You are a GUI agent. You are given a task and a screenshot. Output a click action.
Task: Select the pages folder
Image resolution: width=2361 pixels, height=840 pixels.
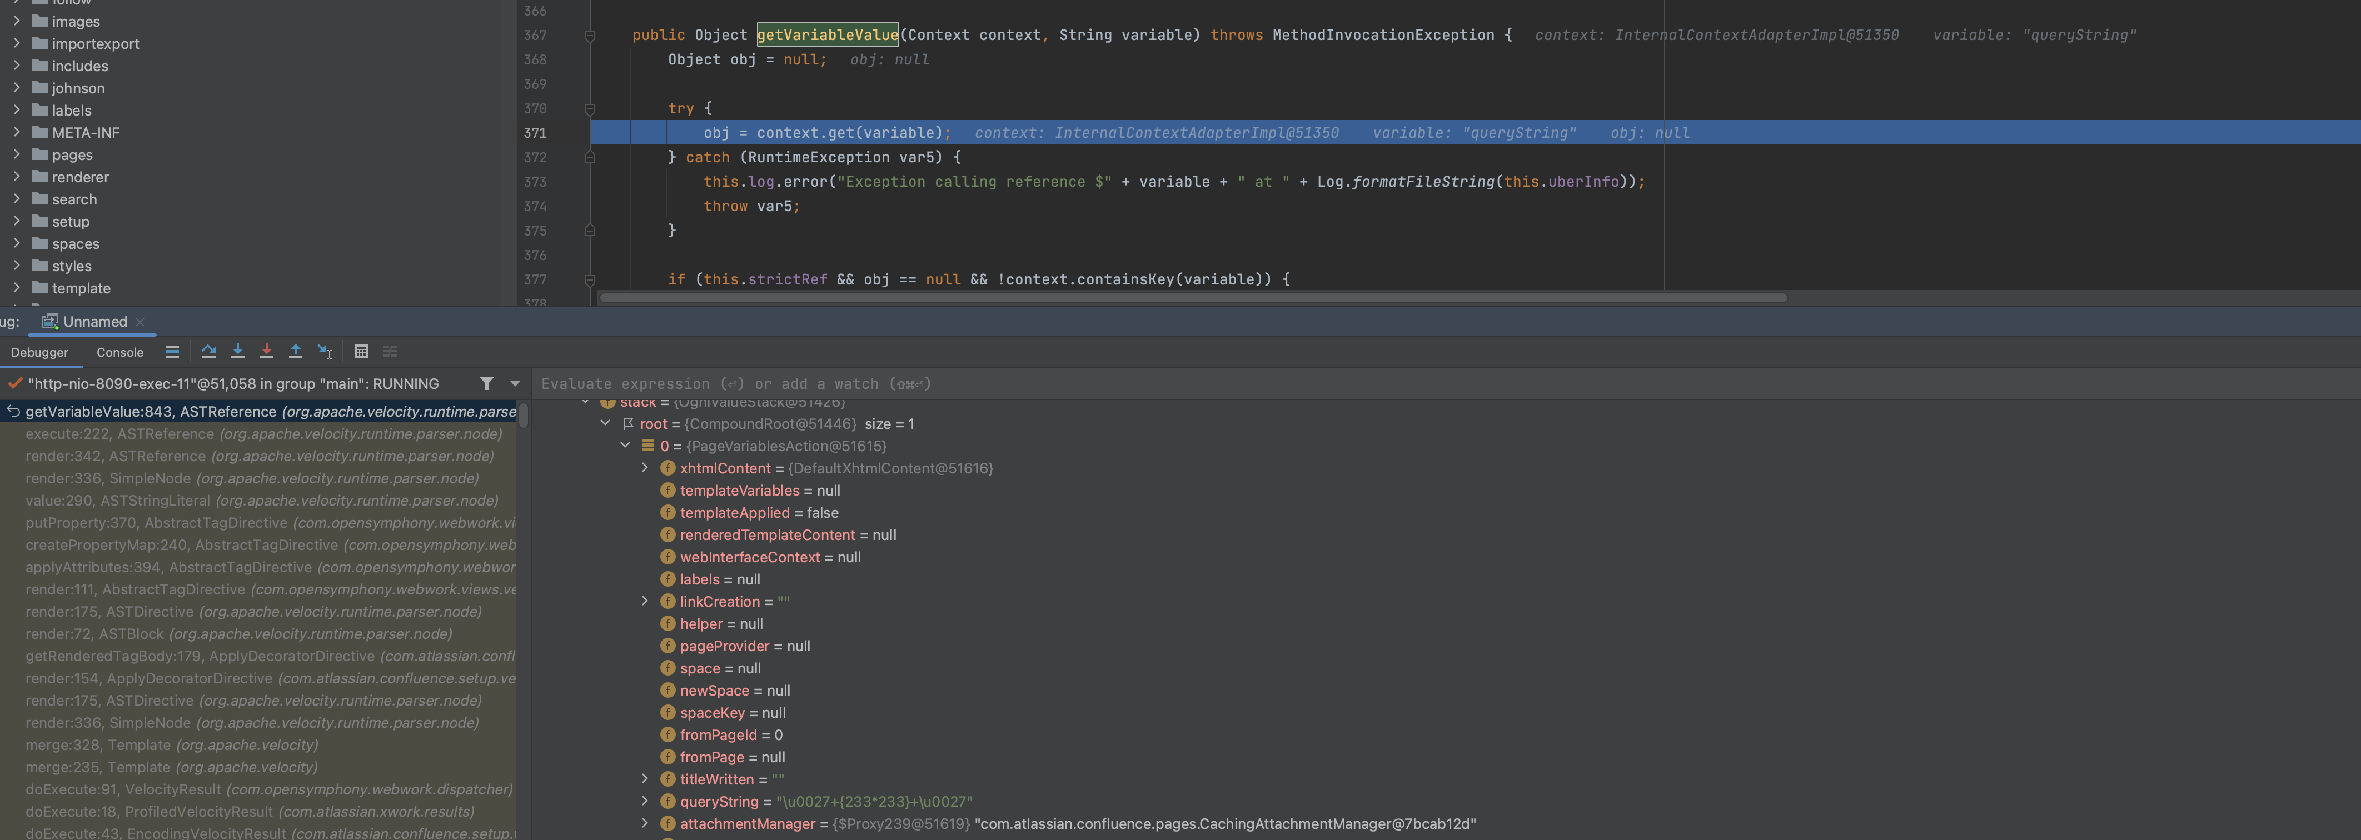coord(72,155)
